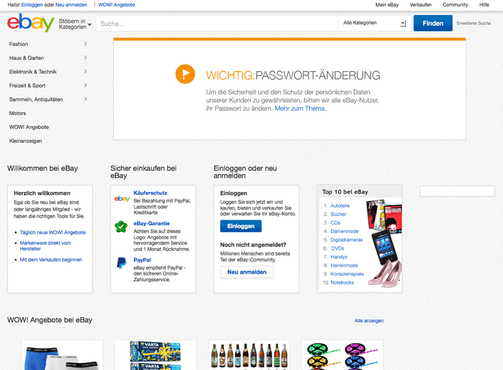Follow the Mehr zum Thema link
Screen dimensions: 503x370
click(x=301, y=109)
